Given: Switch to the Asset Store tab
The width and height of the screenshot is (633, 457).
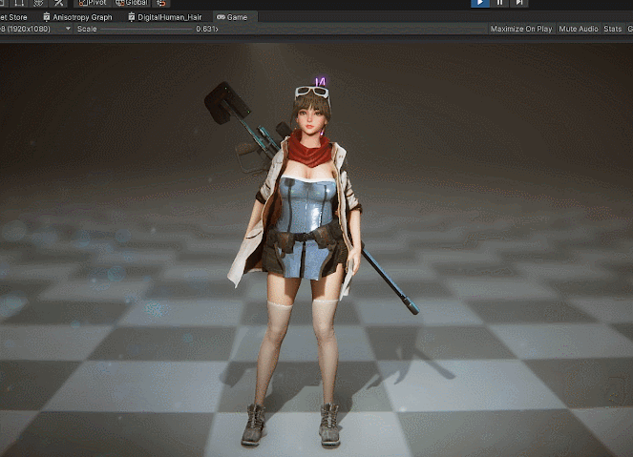Looking at the screenshot, I should tap(15, 17).
